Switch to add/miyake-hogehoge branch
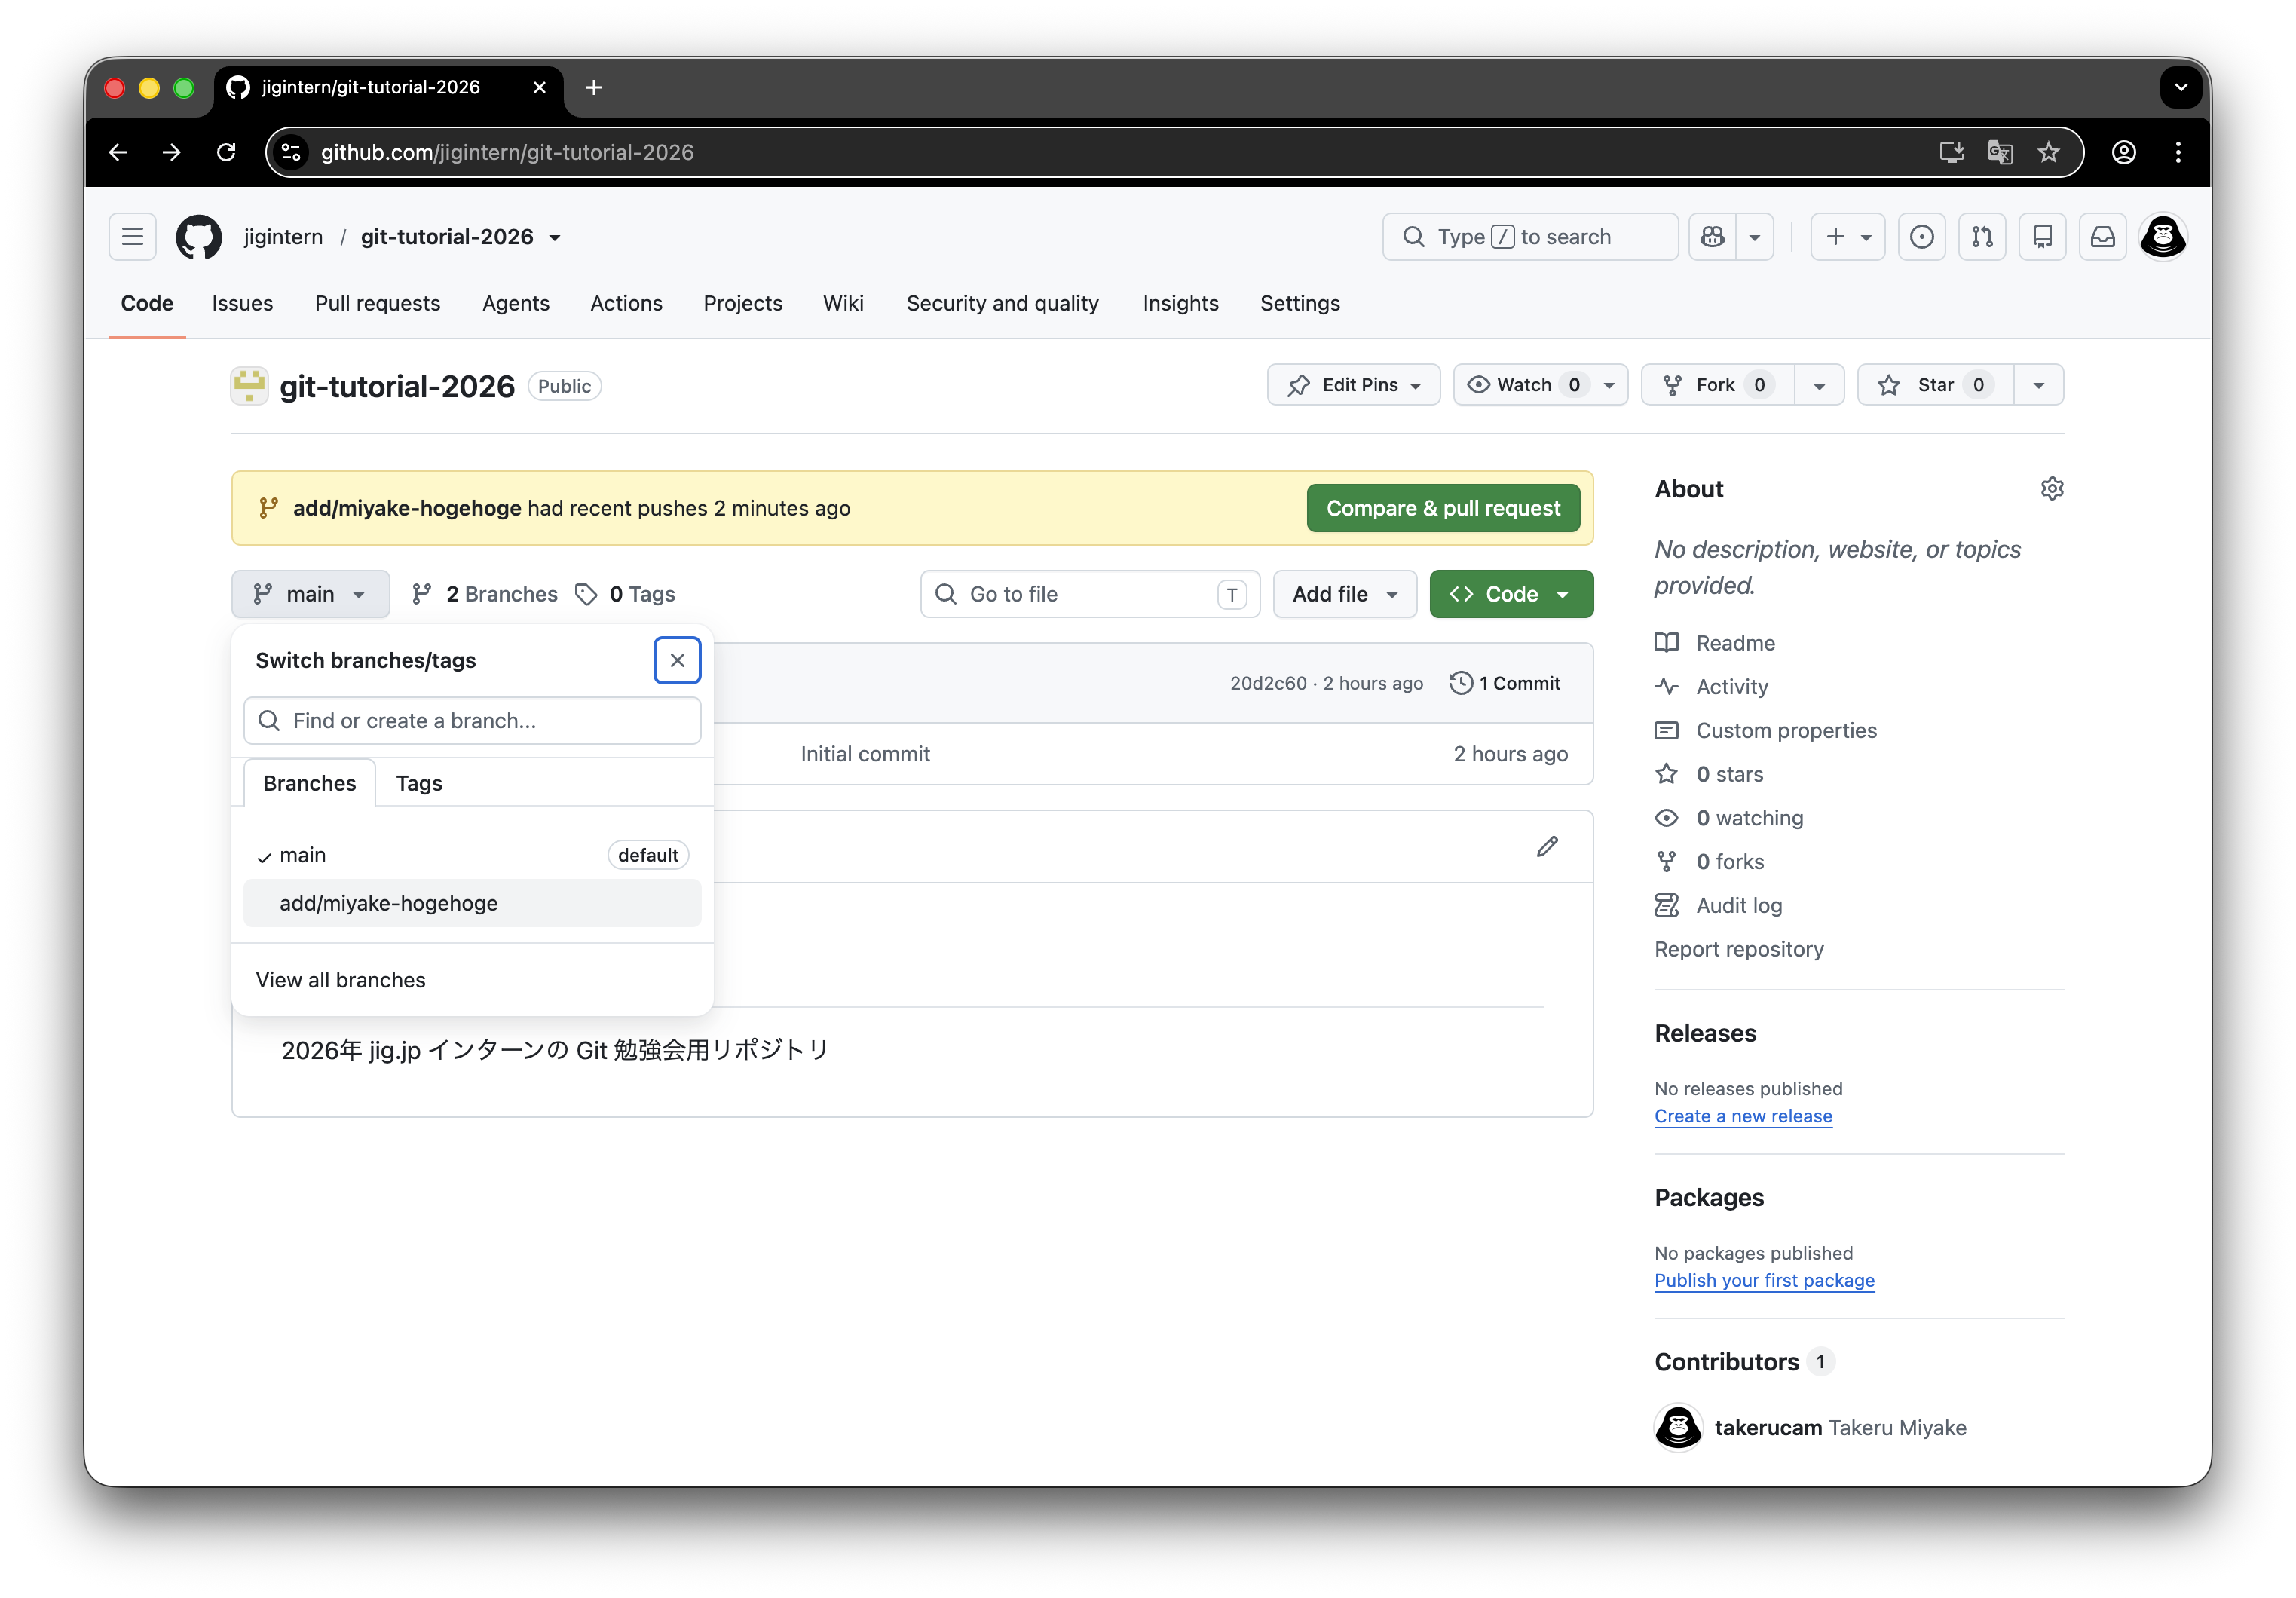The height and width of the screenshot is (1598, 2296). click(x=472, y=904)
